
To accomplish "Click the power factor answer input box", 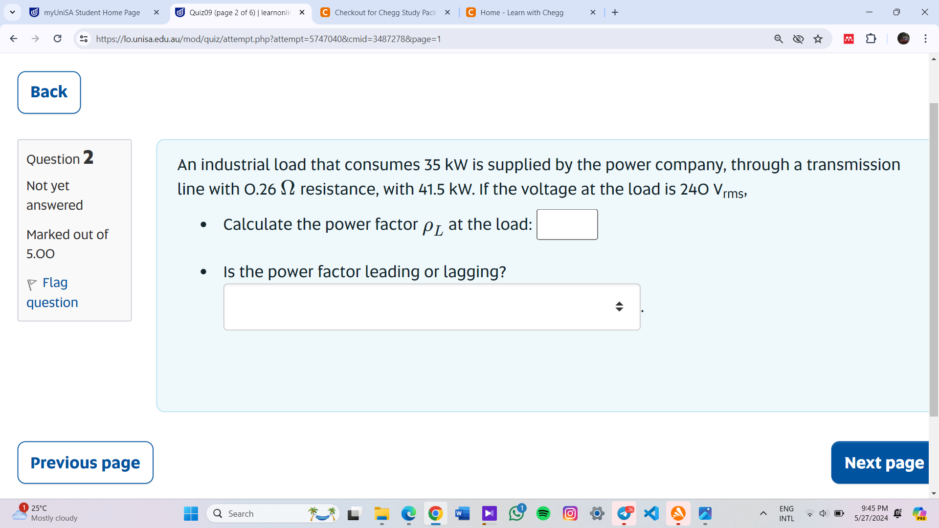I will point(567,224).
